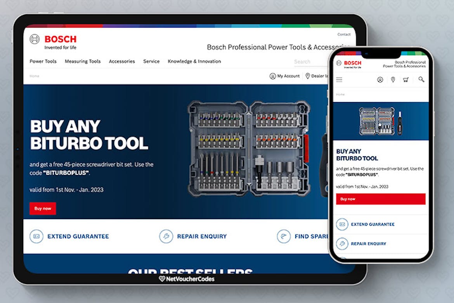This screenshot has height=303, width=454.
Task: Click the Repair Enquiry wrench icon
Action: pos(166,236)
